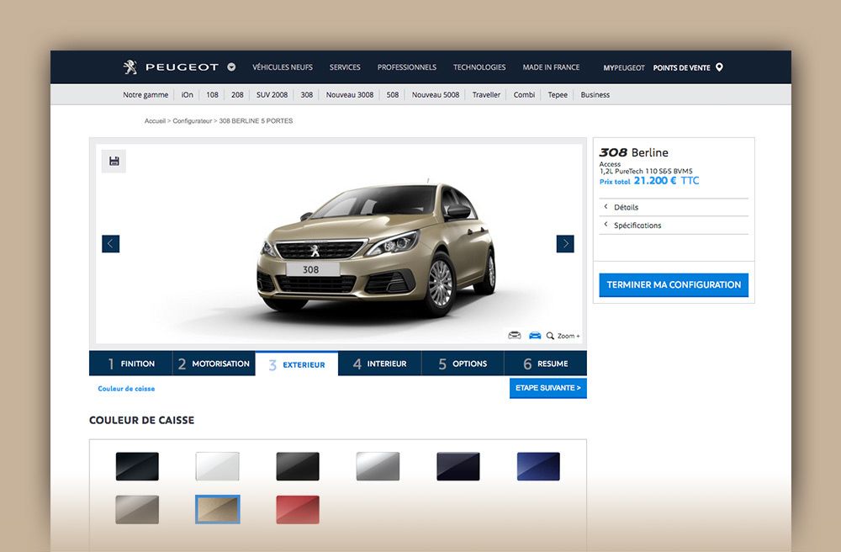Go to MyPeugeot account
Viewport: 841px width, 552px height.
coord(624,68)
